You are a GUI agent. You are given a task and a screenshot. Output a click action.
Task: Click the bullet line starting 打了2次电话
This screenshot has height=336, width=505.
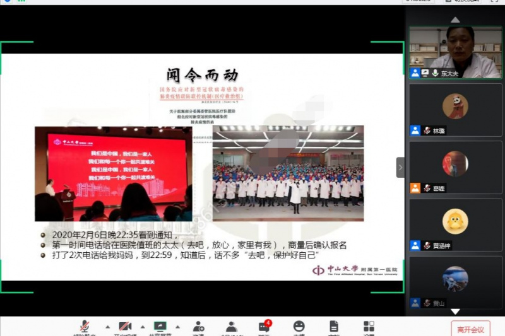(186, 255)
